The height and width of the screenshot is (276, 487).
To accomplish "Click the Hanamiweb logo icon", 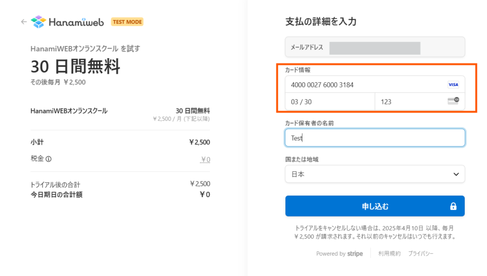I will [38, 22].
